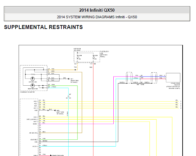Viewport: 196px width, 156px height.
Task: Click the crash zone sensor box
Action: coord(173,78)
